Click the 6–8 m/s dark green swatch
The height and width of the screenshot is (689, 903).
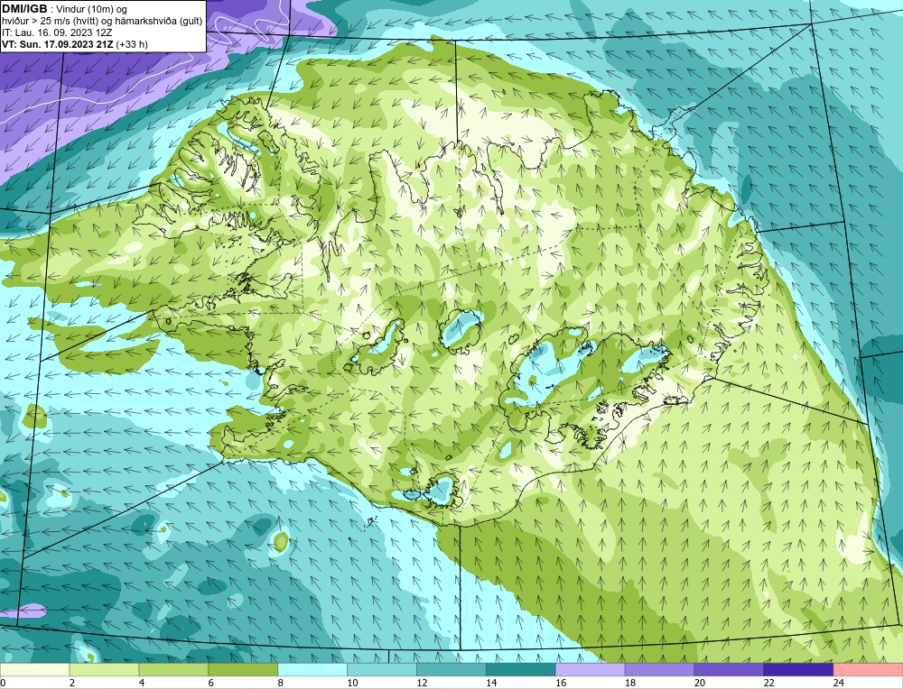tap(243, 670)
